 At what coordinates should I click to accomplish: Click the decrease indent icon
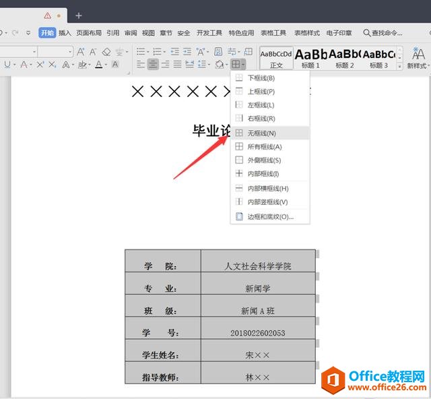(x=174, y=51)
